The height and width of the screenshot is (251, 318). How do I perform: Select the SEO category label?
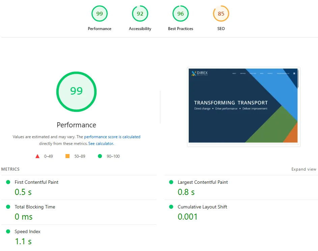pos(221,29)
